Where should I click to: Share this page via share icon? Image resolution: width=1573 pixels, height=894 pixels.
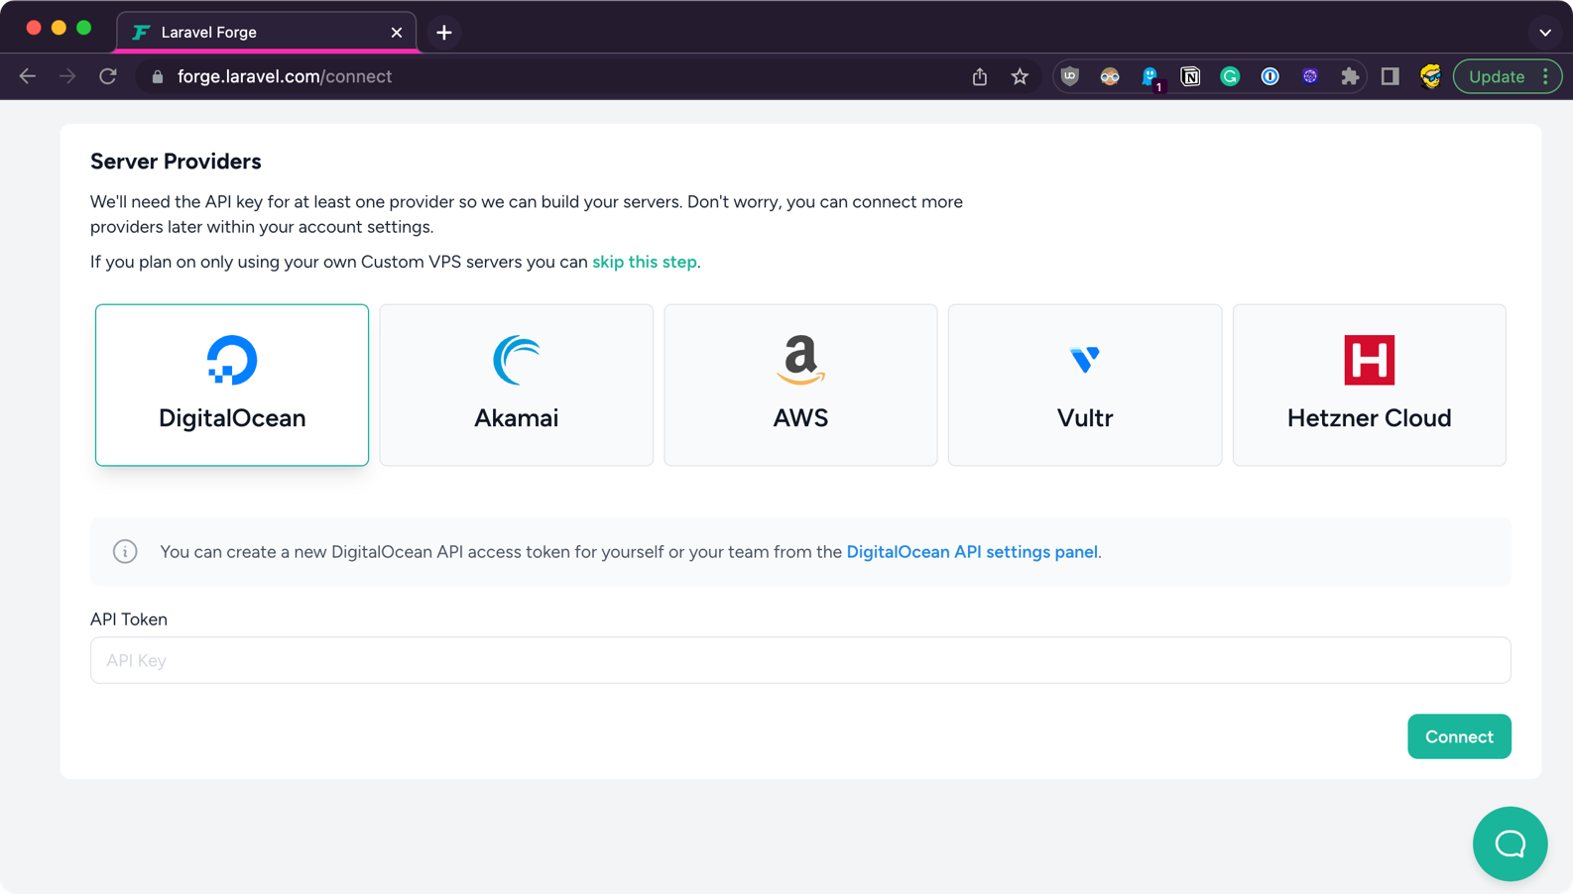coord(980,76)
